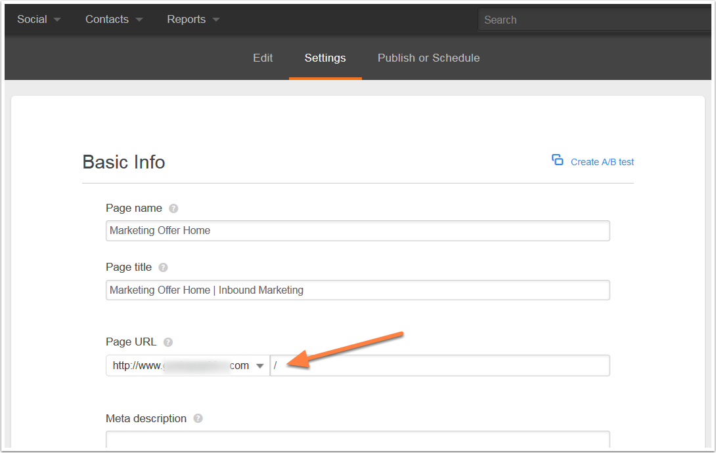Image resolution: width=716 pixels, height=453 pixels.
Task: Click the Page name input field
Action: tap(357, 231)
